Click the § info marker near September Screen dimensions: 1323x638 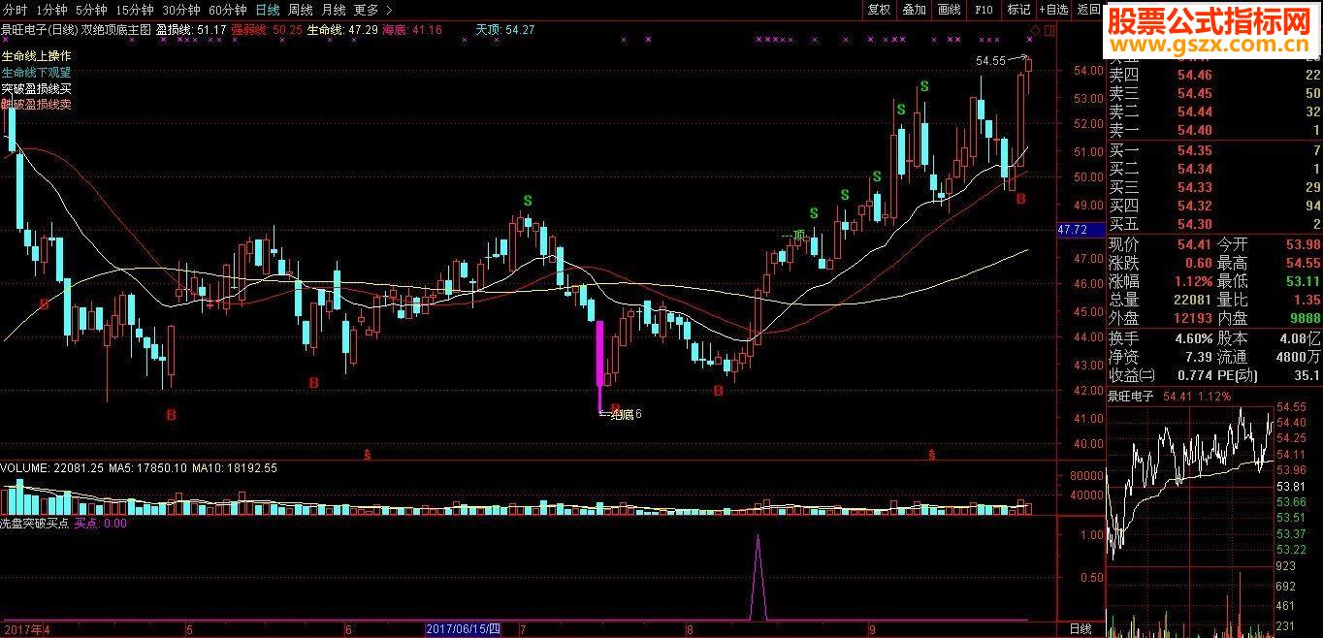[932, 454]
